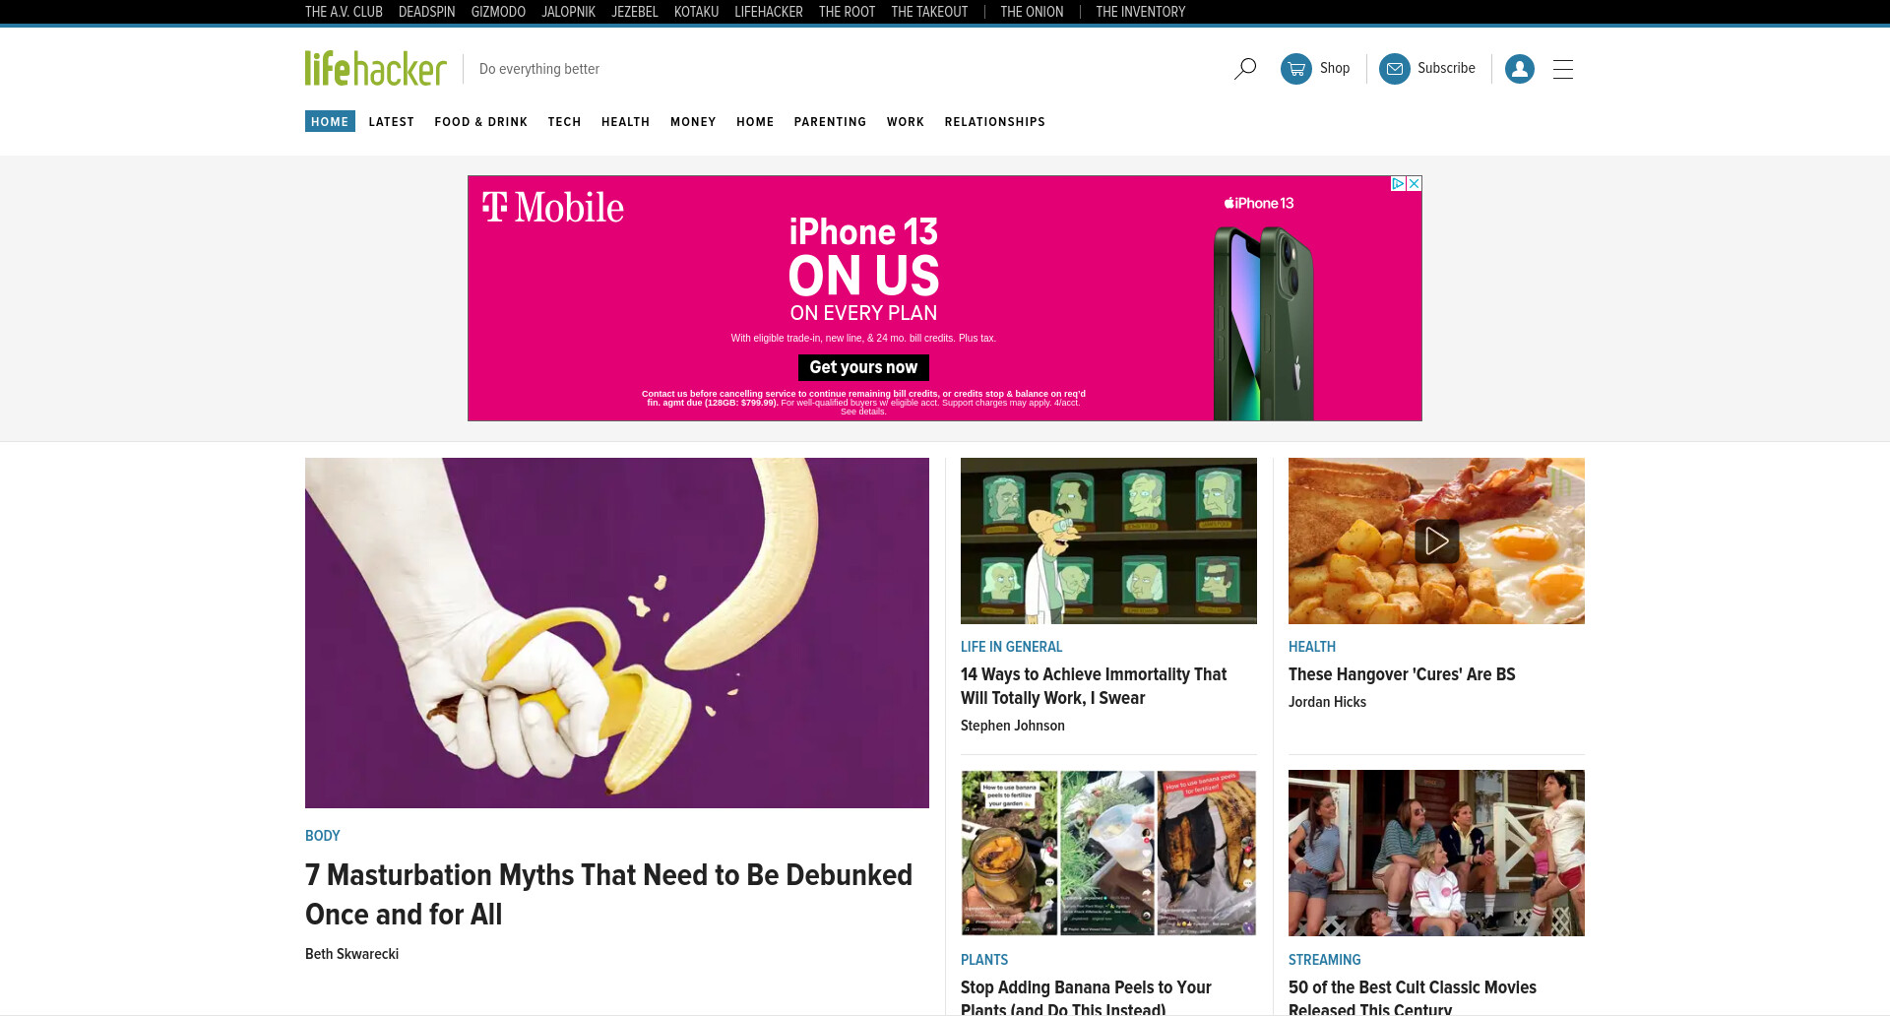
Task: Open the PARENTING section
Action: point(831,122)
